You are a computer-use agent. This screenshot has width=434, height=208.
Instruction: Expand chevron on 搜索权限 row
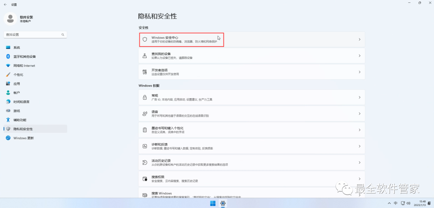click(x=360, y=179)
